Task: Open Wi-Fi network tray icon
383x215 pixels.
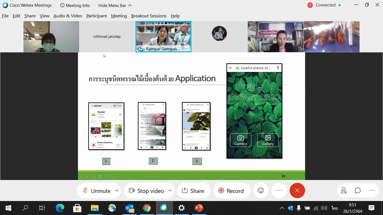Action: [x=316, y=208]
